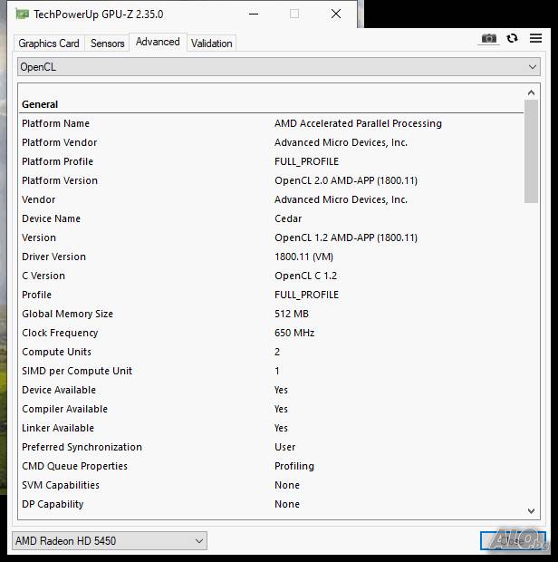Select the Global Memory Size label

pos(67,314)
